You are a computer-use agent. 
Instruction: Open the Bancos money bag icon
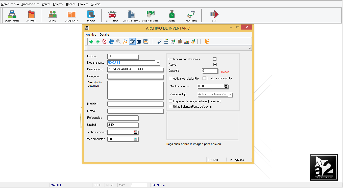[172, 16]
